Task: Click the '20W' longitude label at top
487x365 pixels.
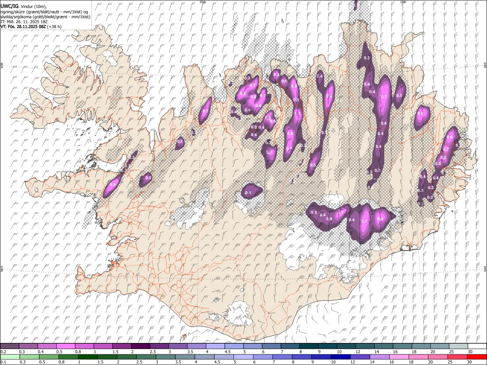Action: click(x=202, y=2)
